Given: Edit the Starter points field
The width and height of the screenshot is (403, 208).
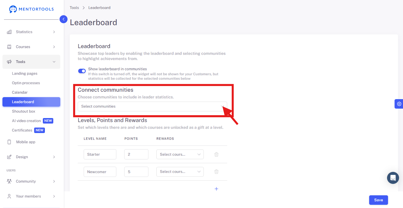Looking at the screenshot, I should 136,154.
